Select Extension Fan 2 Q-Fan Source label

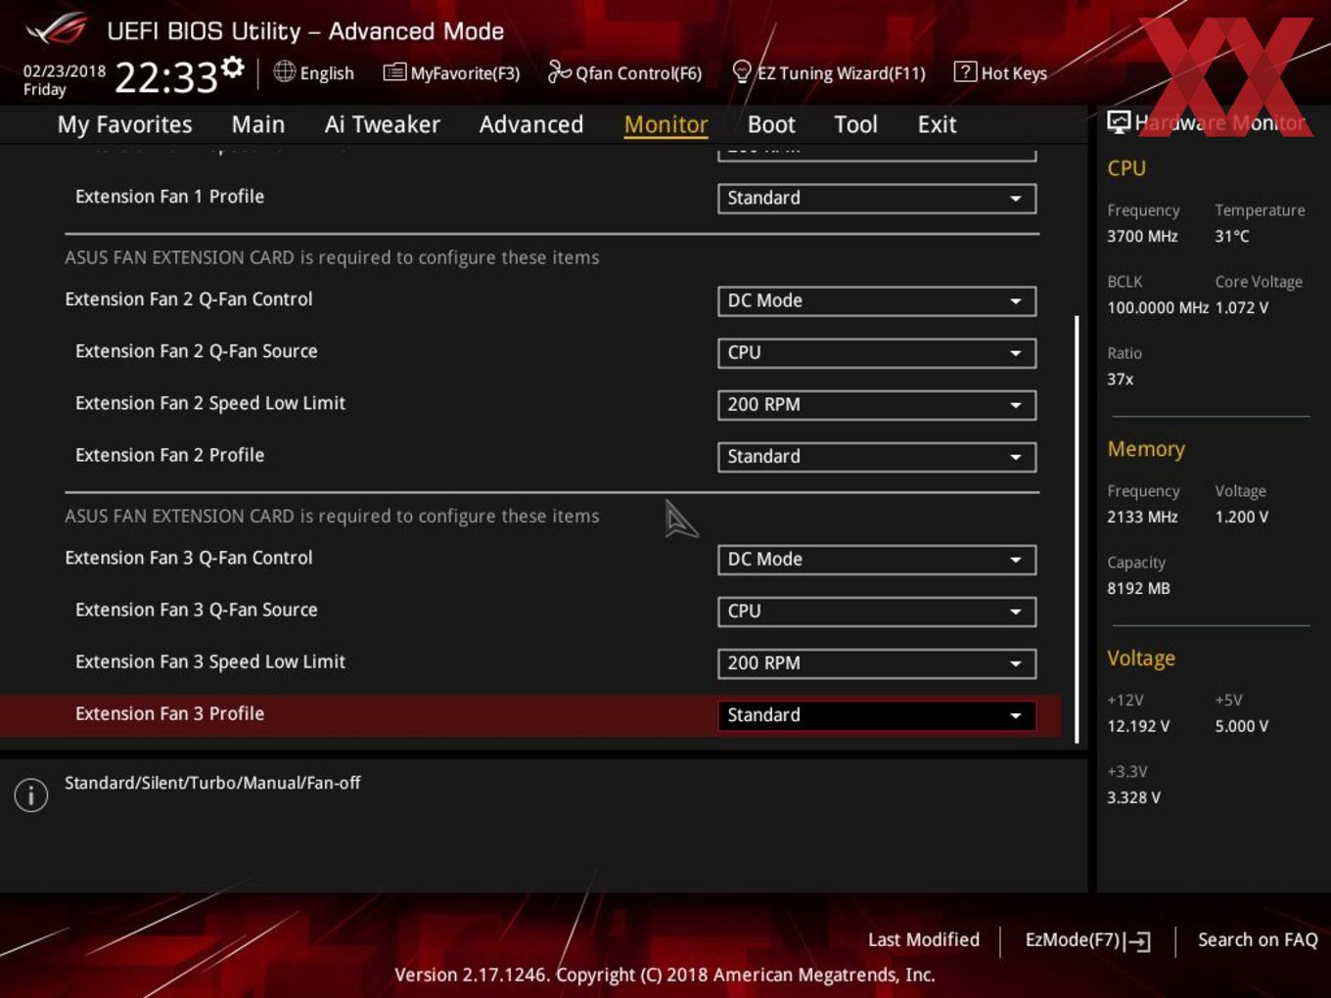197,350
